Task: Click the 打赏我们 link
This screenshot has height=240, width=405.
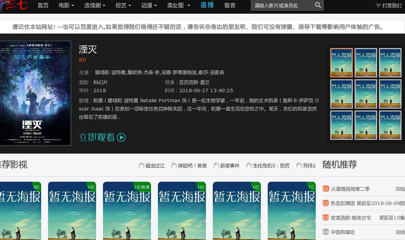Action: click(x=392, y=5)
